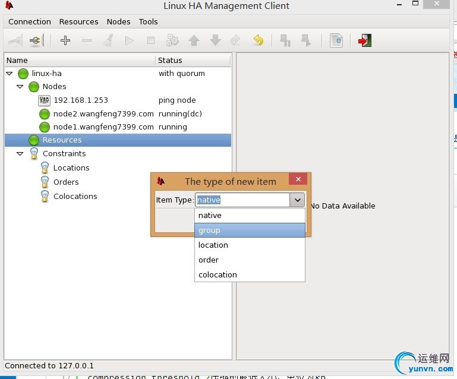Open the Resources menu
This screenshot has width=457, height=379.
tap(78, 22)
